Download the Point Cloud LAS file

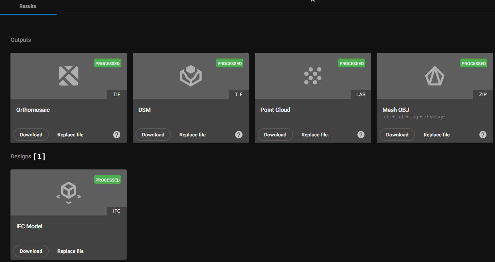coord(275,135)
